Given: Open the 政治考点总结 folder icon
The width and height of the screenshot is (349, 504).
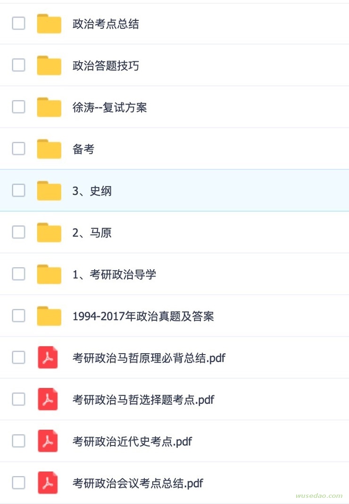Looking at the screenshot, I should click(x=49, y=24).
